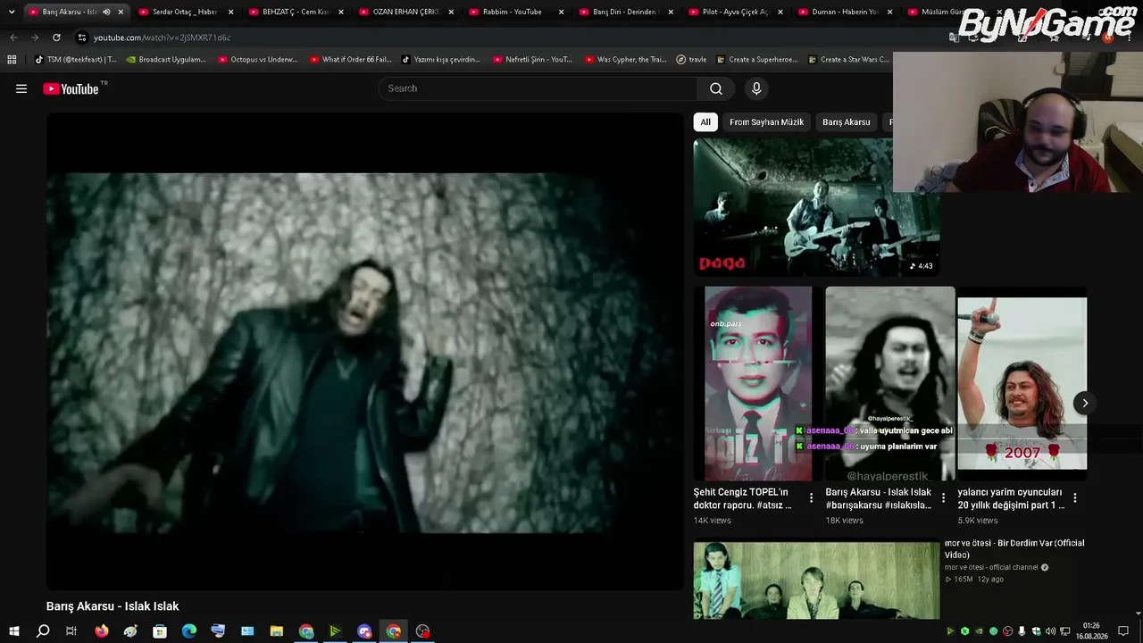Switch to the Serdar Ortaç tab
Viewport: 1143px width, 643px height.
pos(186,12)
